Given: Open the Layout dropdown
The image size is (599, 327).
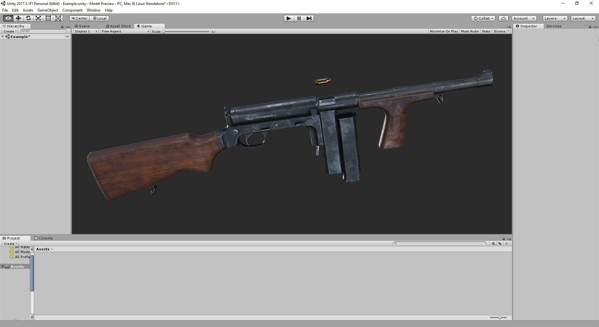Looking at the screenshot, I should coord(583,18).
